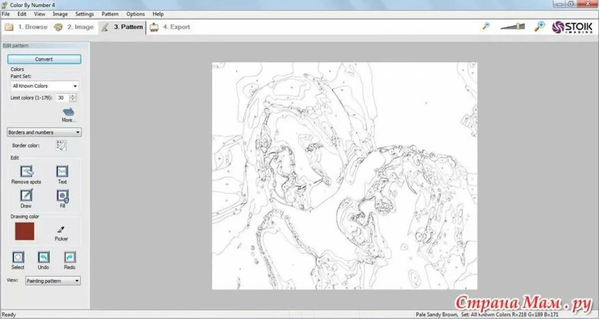Viewport: 599px width, 319px height.
Task: Click the Undo icon
Action: point(44,257)
